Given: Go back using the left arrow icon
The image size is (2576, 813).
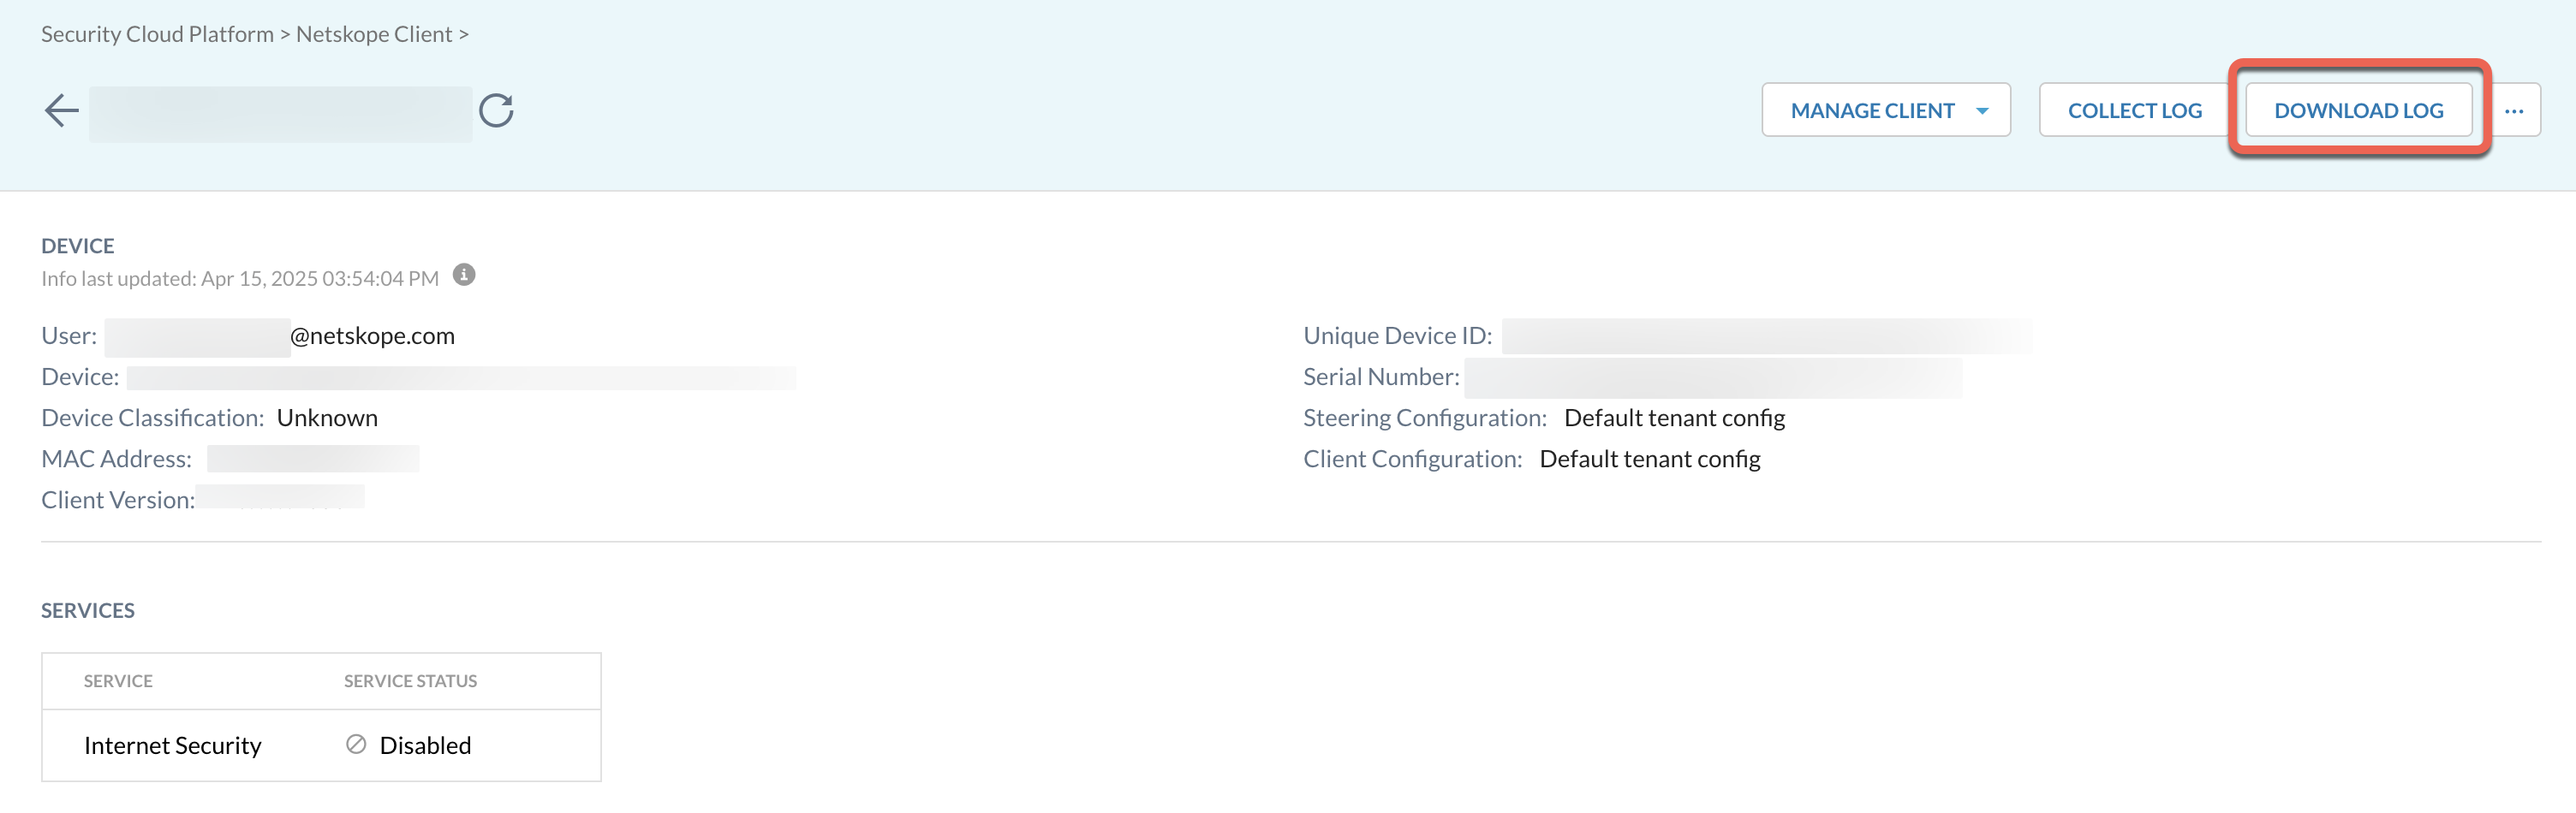Looking at the screenshot, I should click(62, 110).
